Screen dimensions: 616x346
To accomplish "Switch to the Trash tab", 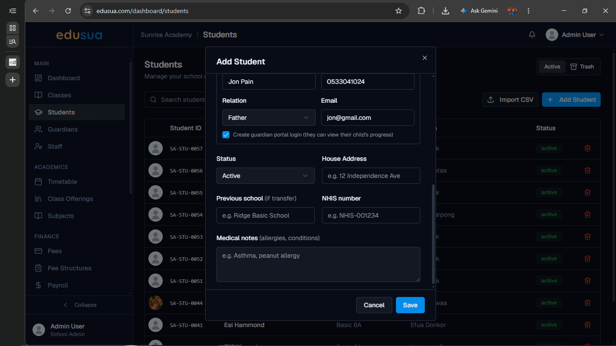I will pyautogui.click(x=582, y=67).
